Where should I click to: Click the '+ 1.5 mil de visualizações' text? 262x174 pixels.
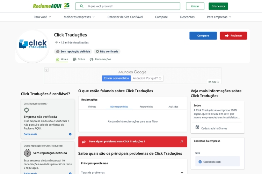tap(73, 42)
